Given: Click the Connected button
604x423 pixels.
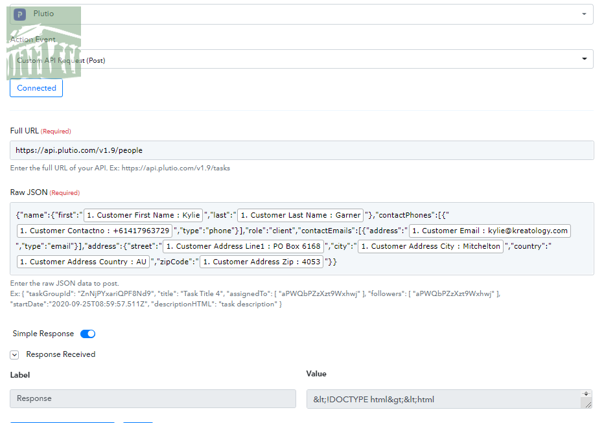Looking at the screenshot, I should click(x=36, y=87).
